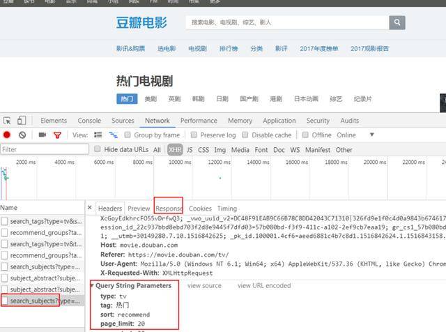Filter requests by Manifest

point(318,150)
